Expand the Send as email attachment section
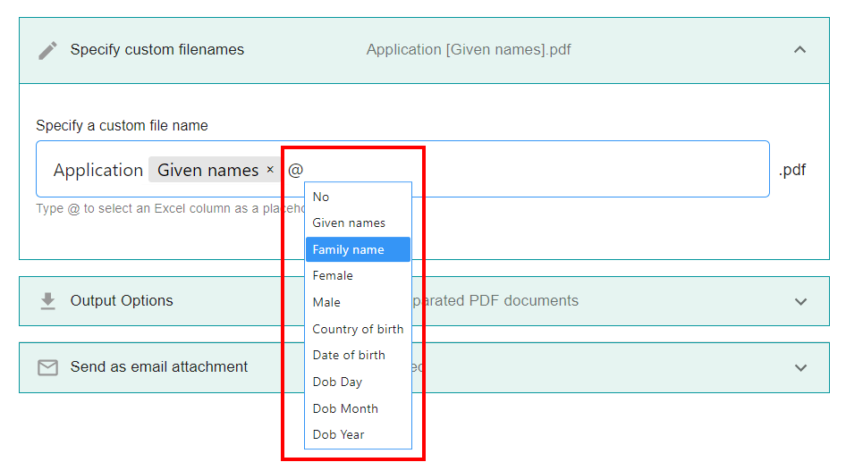846x462 pixels. pos(799,367)
